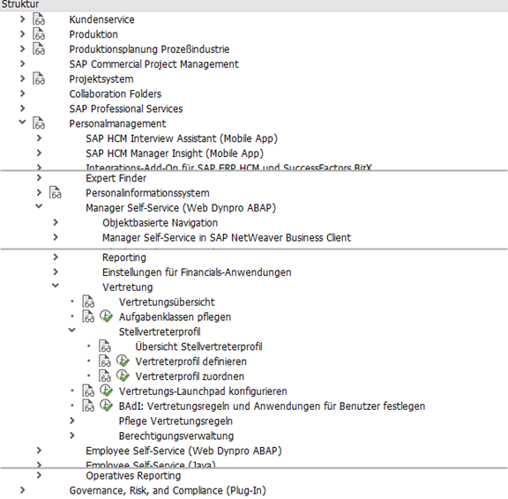Execute icon for BAdI Vertretungsregeln entry
The height and width of the screenshot is (499, 508).
[106, 406]
